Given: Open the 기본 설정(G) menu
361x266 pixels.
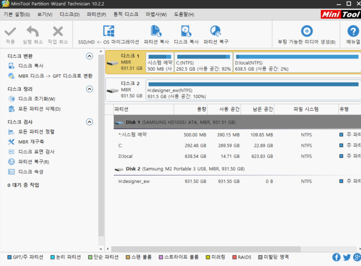Looking at the screenshot, I should tap(17, 14).
